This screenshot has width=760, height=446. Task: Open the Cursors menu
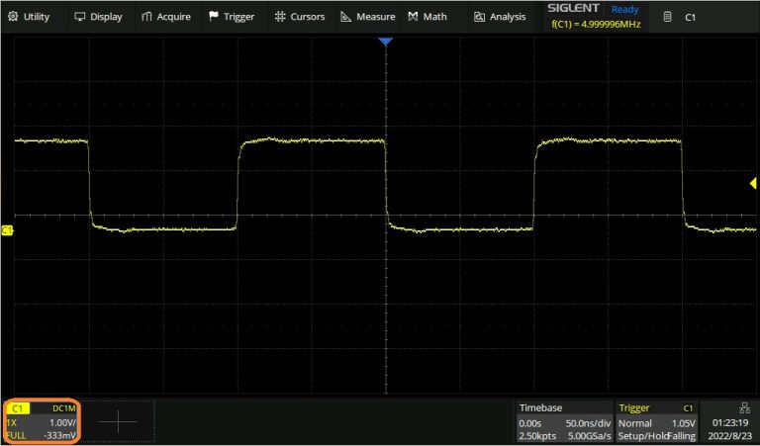point(300,17)
